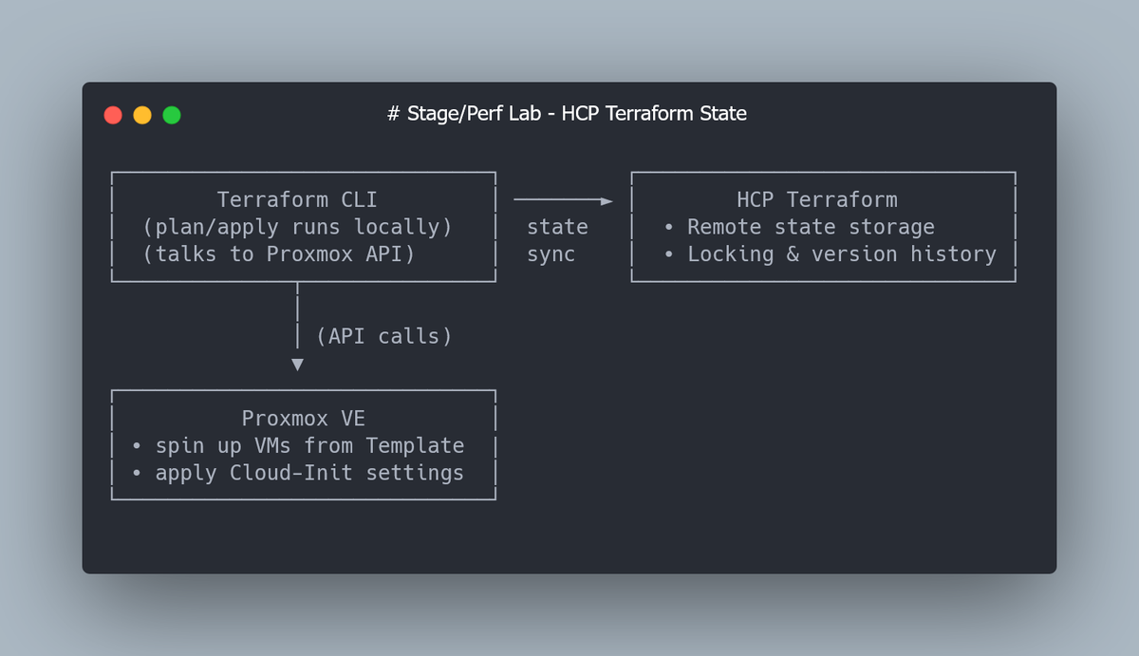1139x656 pixels.
Task: Click the 'sync' label under 'state'
Action: [x=551, y=254]
